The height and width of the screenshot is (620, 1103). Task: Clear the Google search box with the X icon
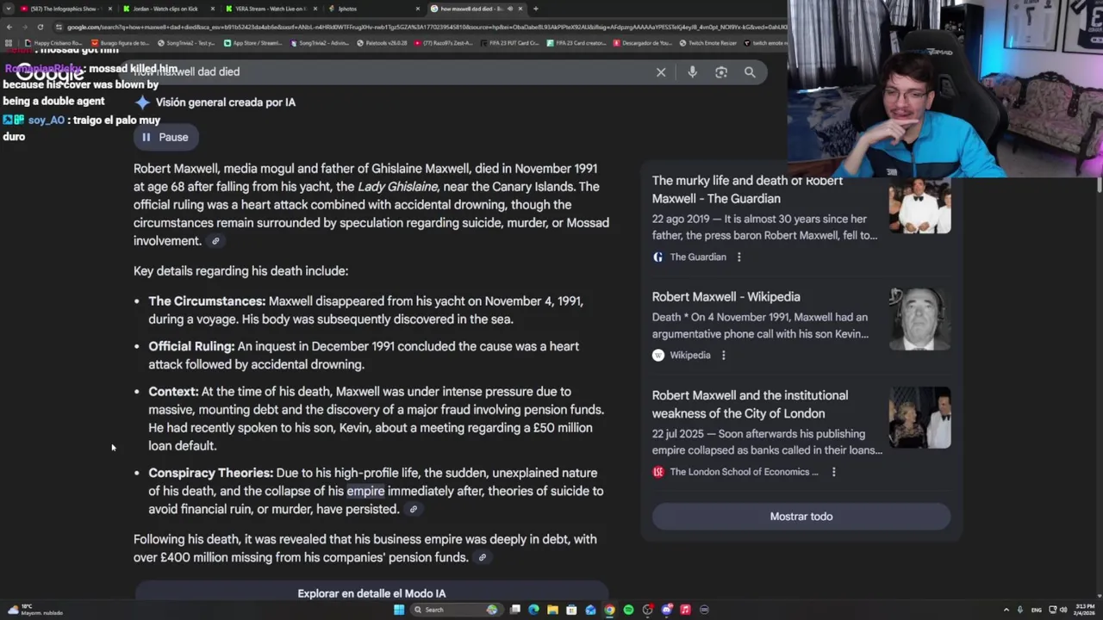(x=661, y=72)
